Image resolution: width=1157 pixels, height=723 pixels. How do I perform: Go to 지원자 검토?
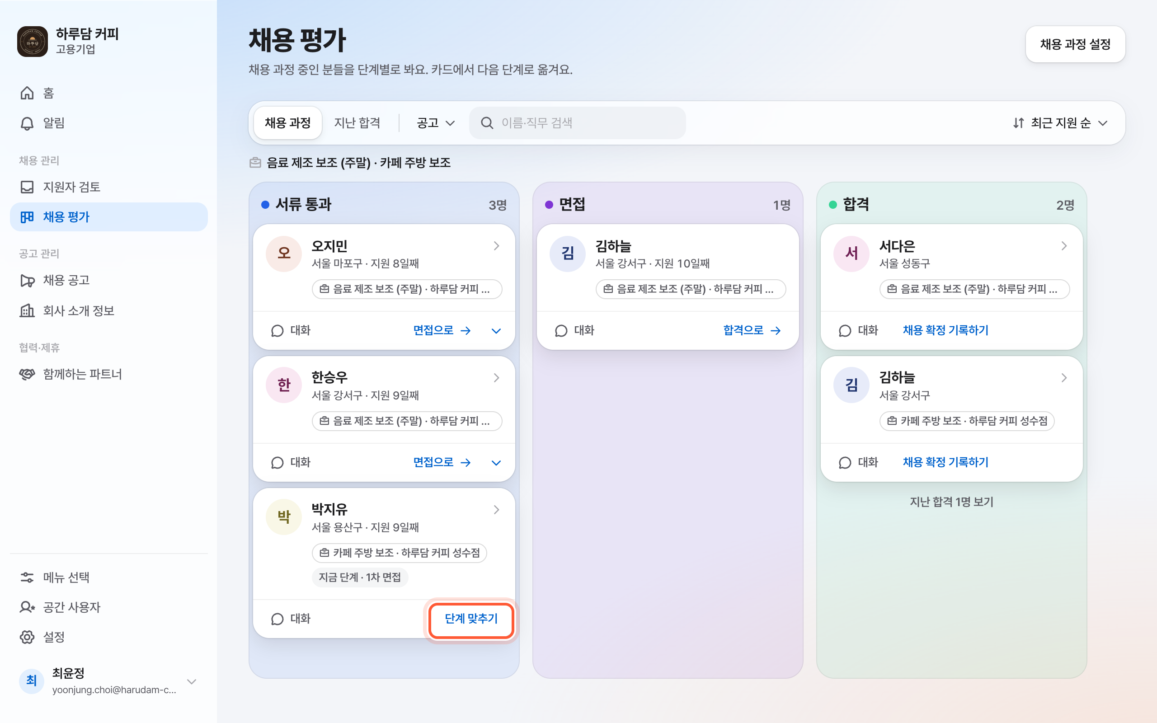(108, 187)
